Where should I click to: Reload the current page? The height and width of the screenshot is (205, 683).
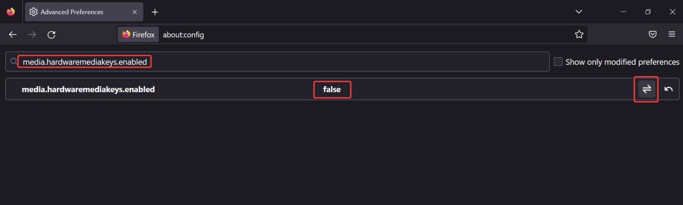[x=51, y=35]
